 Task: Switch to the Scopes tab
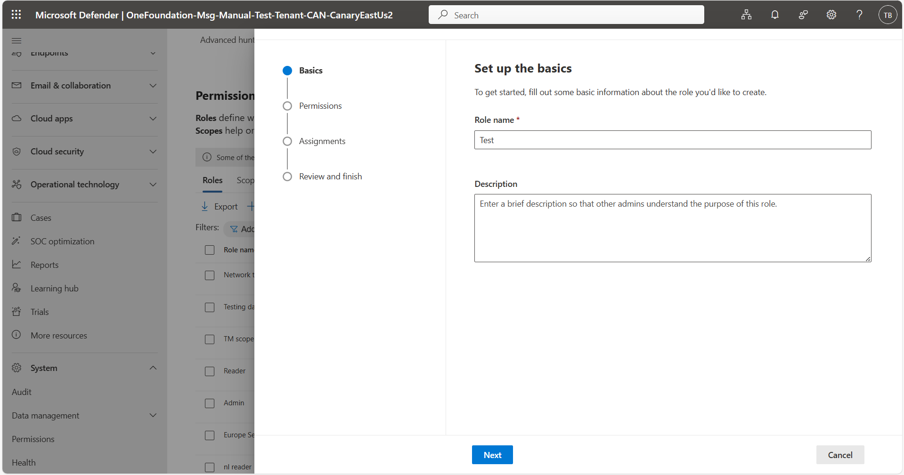coord(245,180)
